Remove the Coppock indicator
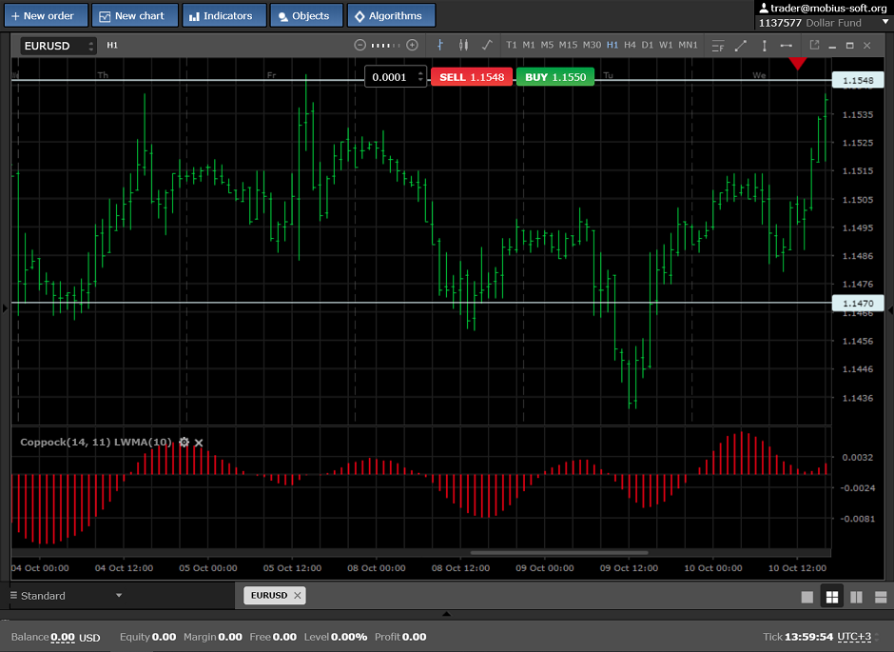This screenshot has height=652, width=894. coord(199,443)
